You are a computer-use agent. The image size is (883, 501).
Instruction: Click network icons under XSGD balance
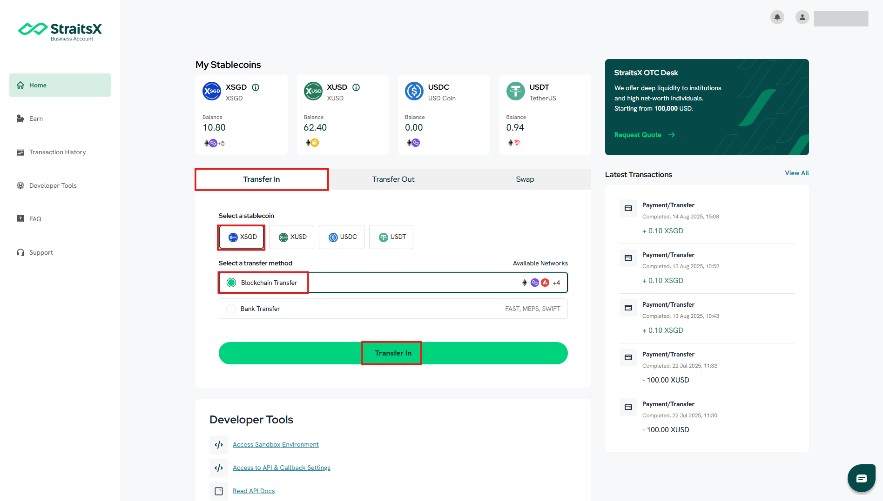(x=214, y=143)
